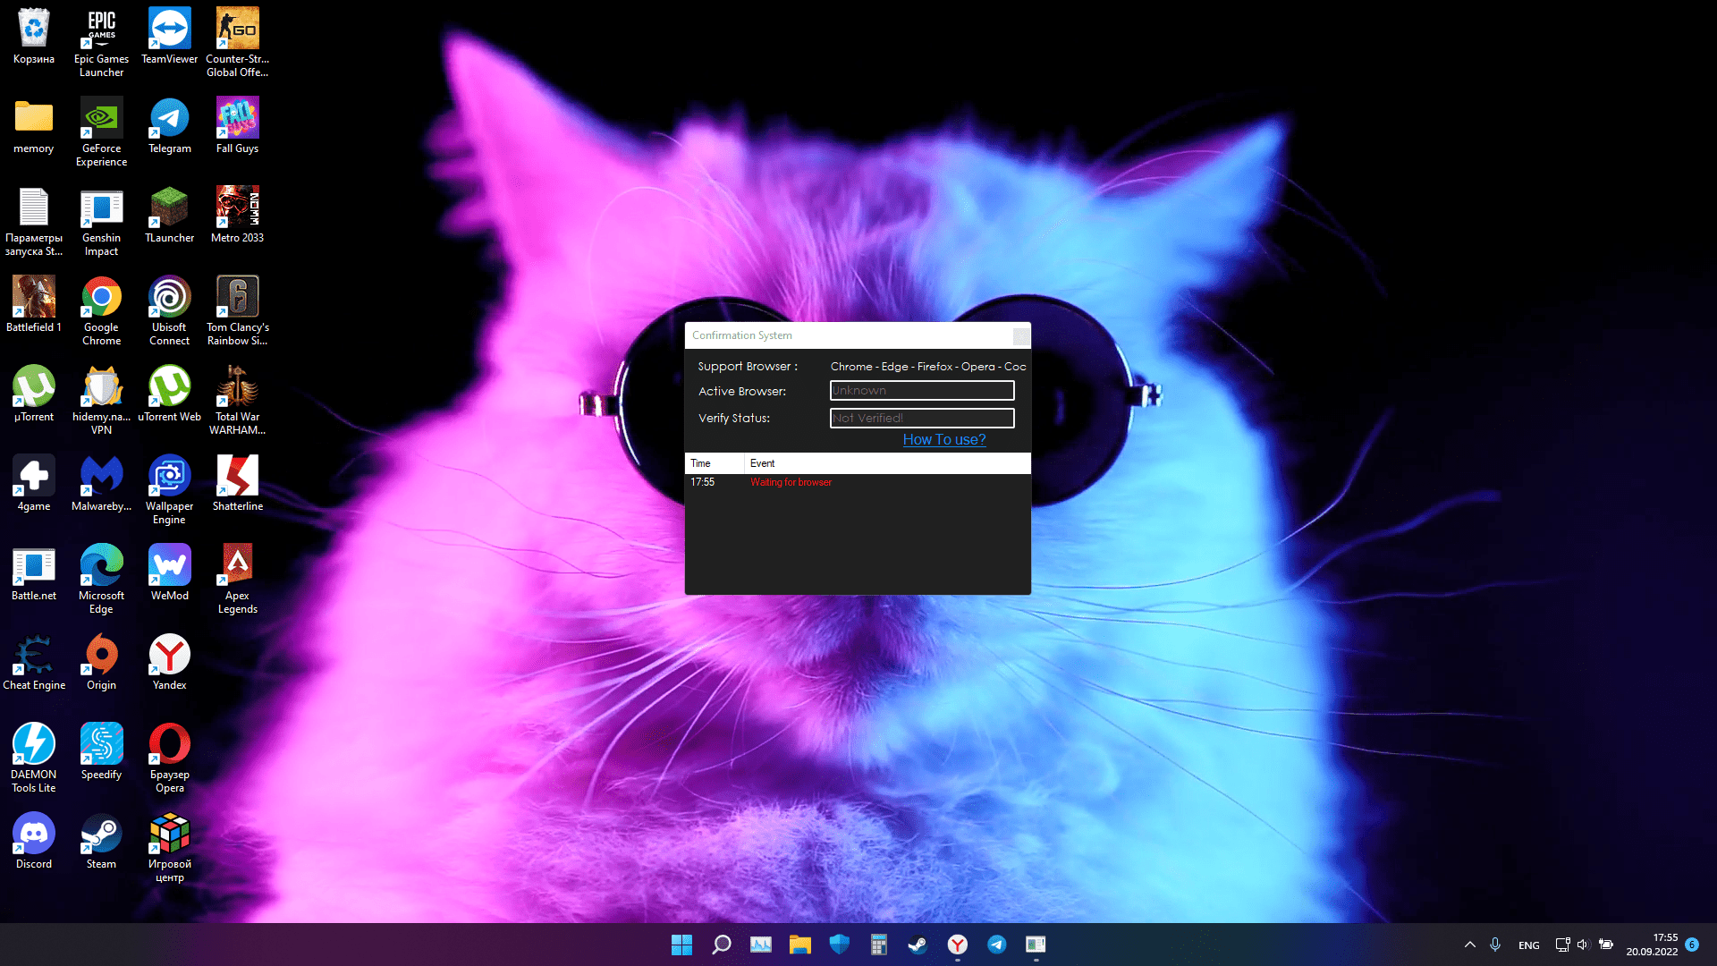Select Wallpaper Engine icon
Viewport: 1717px width, 966px height.
[169, 490]
